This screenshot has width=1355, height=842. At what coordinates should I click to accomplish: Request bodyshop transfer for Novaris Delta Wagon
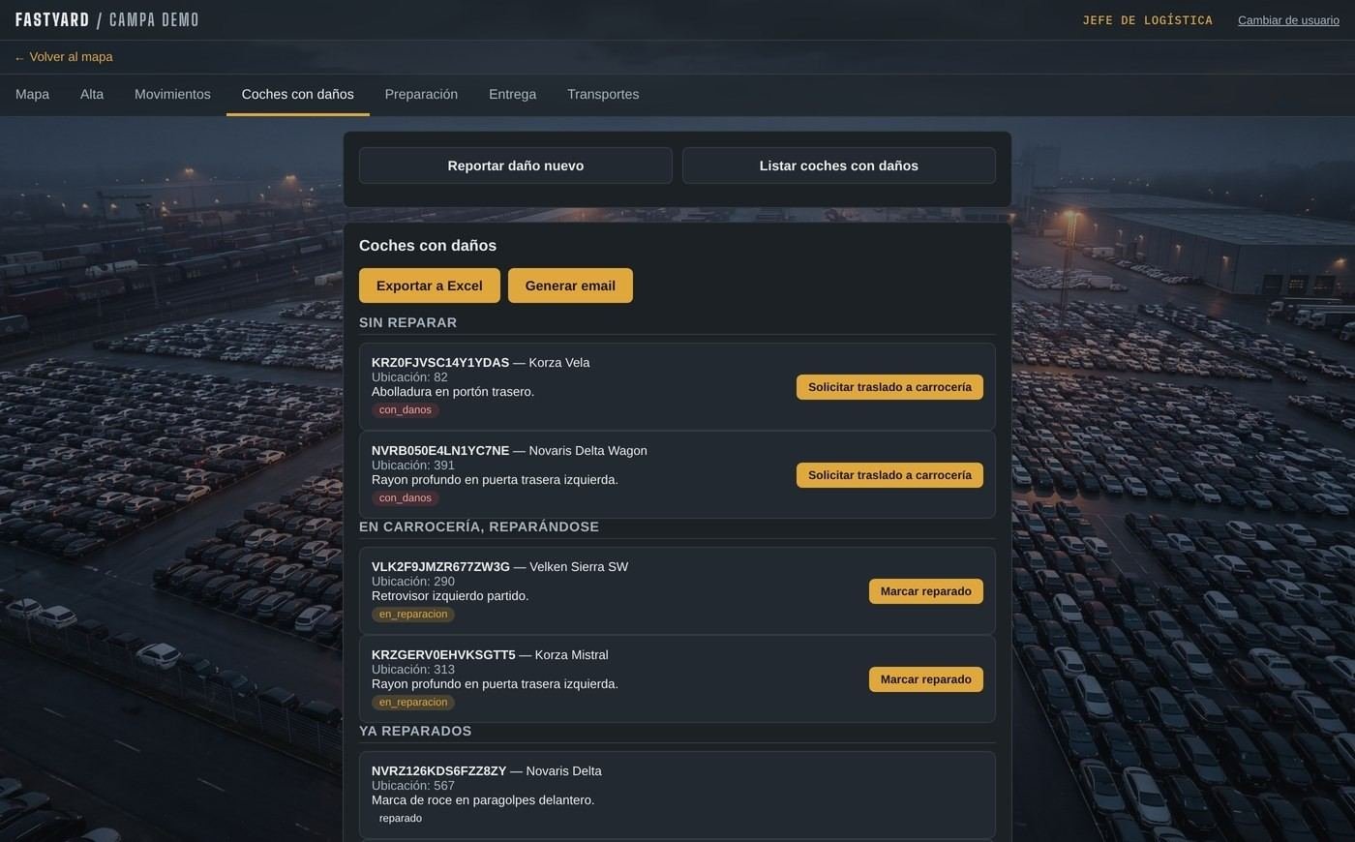click(x=889, y=475)
